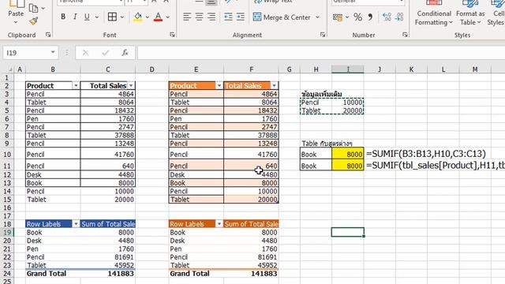Open font color palette dropdown arrow
505x284 pixels.
[167, 17]
